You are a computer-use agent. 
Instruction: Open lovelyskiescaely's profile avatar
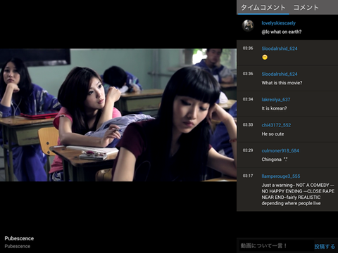(248, 25)
